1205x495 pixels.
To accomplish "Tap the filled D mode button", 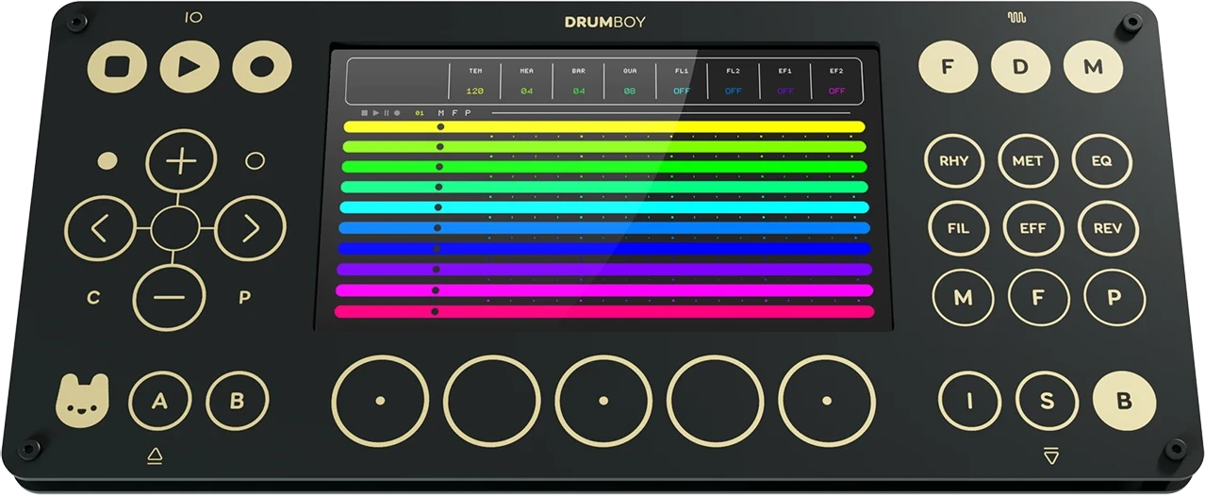I will point(1020,67).
